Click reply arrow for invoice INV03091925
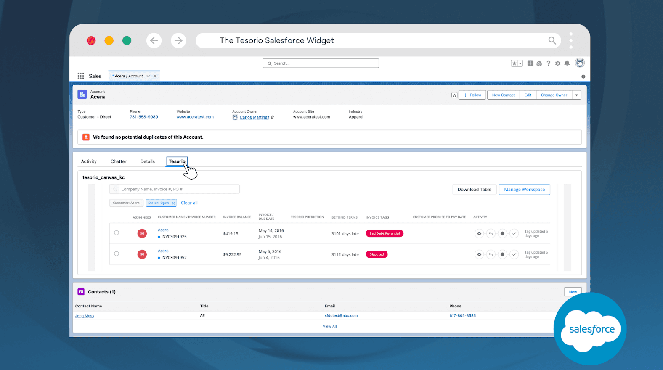This screenshot has width=663, height=370. 491,233
